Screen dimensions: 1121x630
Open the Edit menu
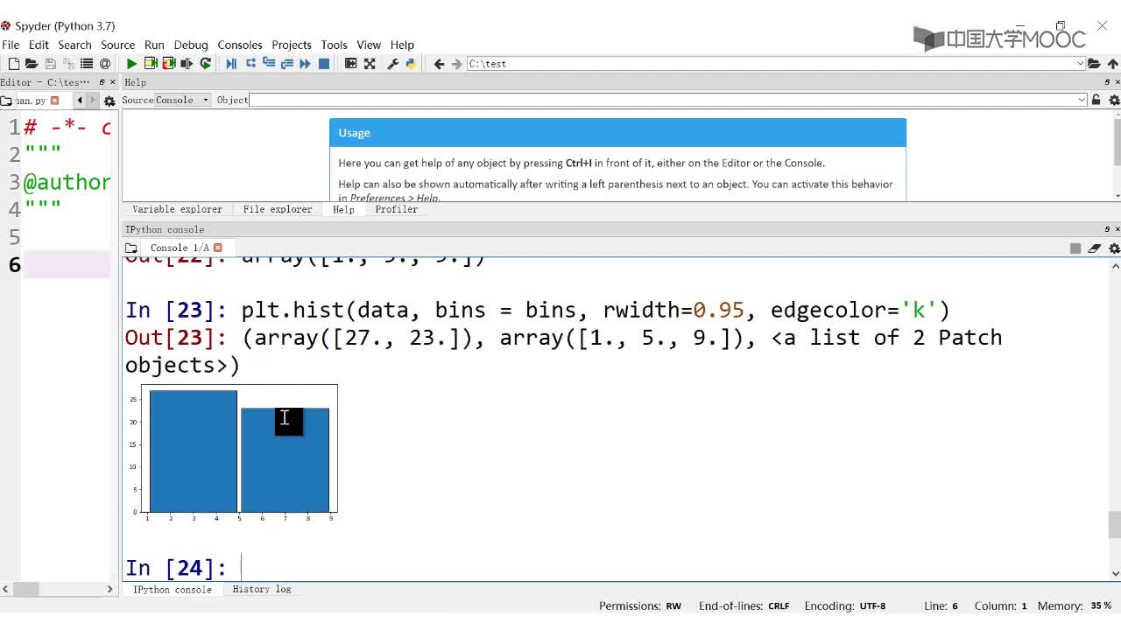point(39,45)
